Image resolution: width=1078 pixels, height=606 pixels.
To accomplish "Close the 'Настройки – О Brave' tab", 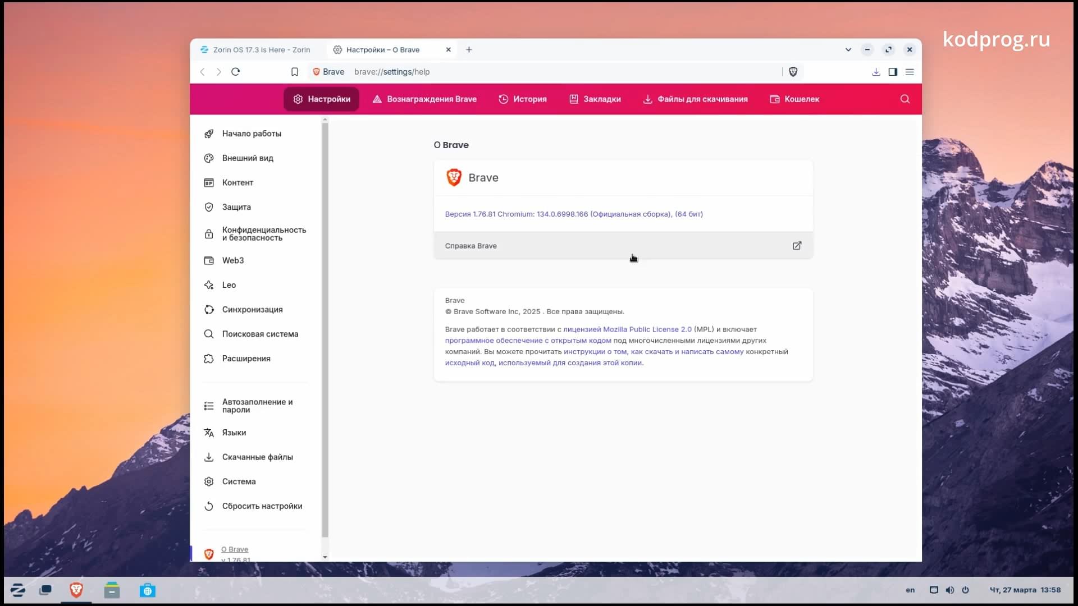I will pos(449,50).
